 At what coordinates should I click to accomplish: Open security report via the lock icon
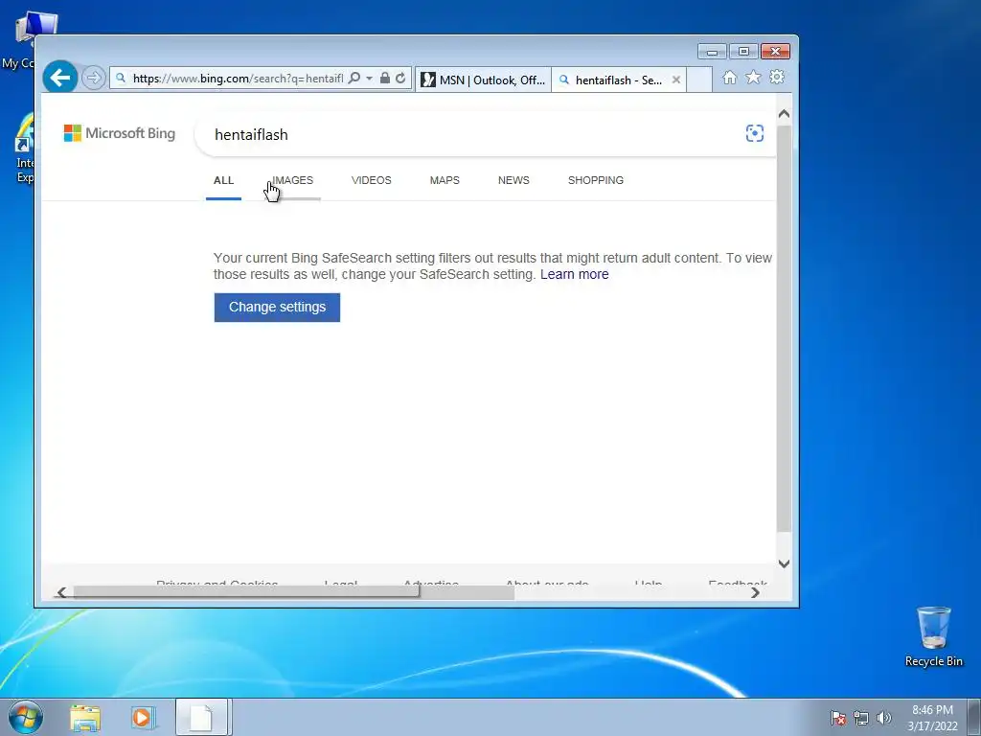[x=385, y=79]
